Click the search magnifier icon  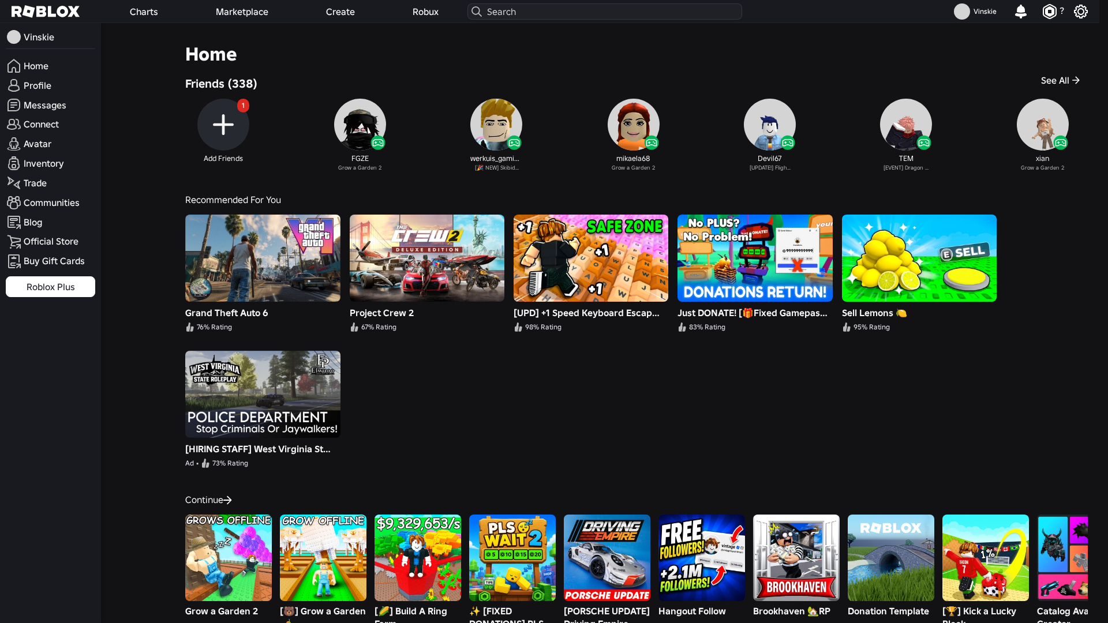476,12
